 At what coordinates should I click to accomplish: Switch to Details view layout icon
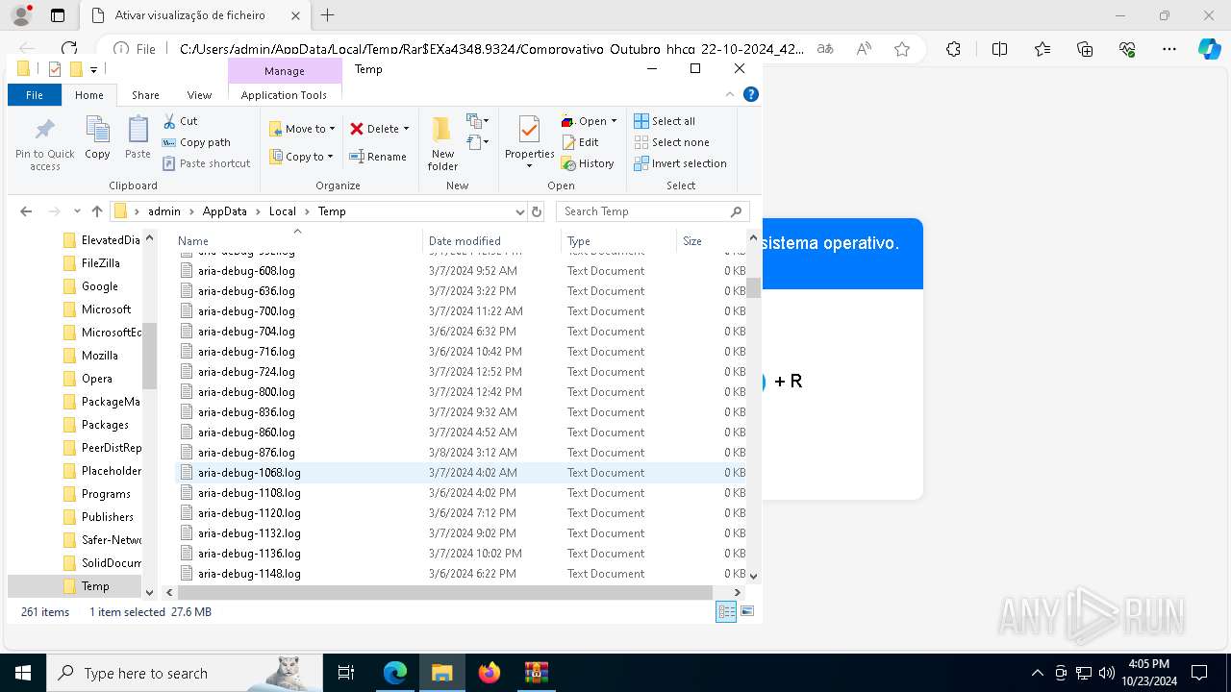click(726, 611)
